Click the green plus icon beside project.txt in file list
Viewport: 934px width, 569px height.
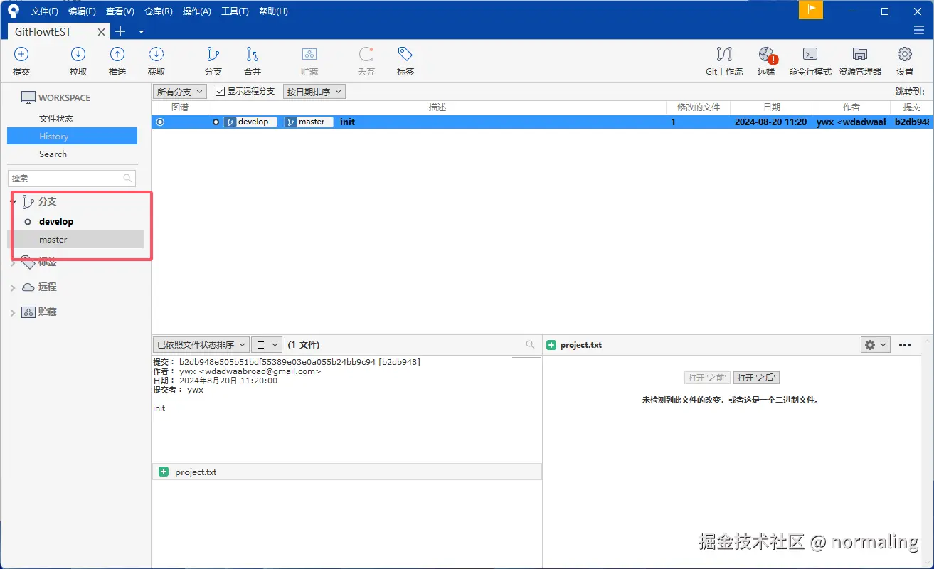click(x=164, y=472)
